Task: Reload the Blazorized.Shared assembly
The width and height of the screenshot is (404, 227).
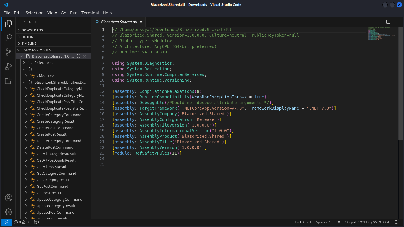Action: tap(79, 56)
